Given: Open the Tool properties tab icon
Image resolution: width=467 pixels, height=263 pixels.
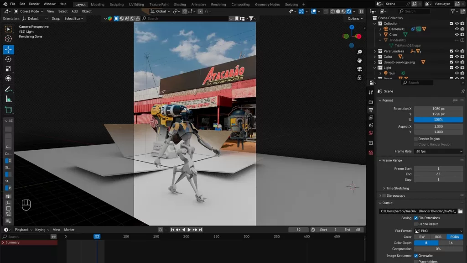Looking at the screenshot, I should click(x=371, y=92).
